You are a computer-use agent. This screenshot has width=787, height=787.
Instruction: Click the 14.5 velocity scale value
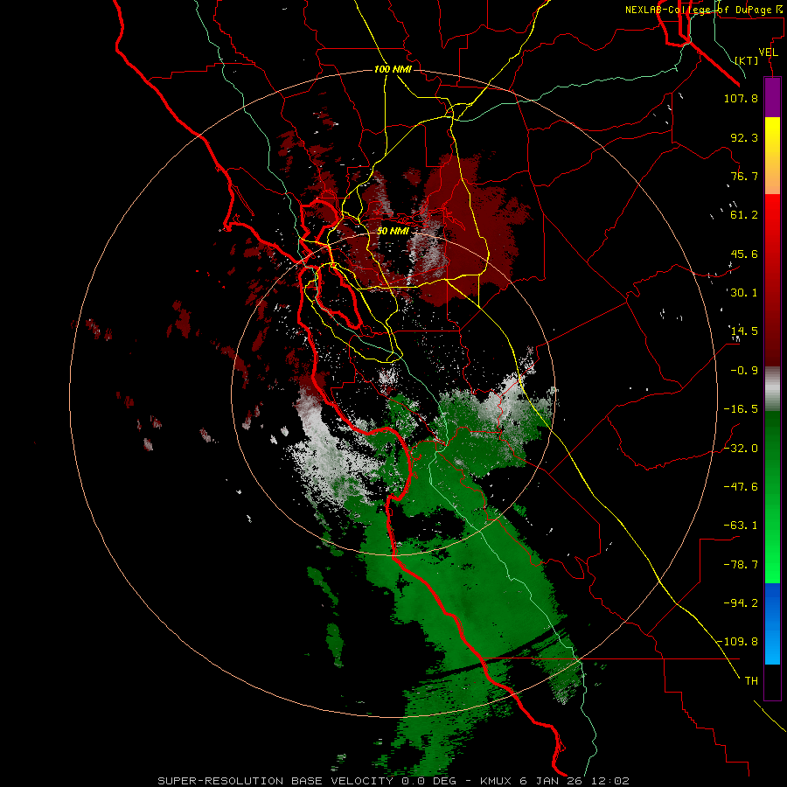744,331
